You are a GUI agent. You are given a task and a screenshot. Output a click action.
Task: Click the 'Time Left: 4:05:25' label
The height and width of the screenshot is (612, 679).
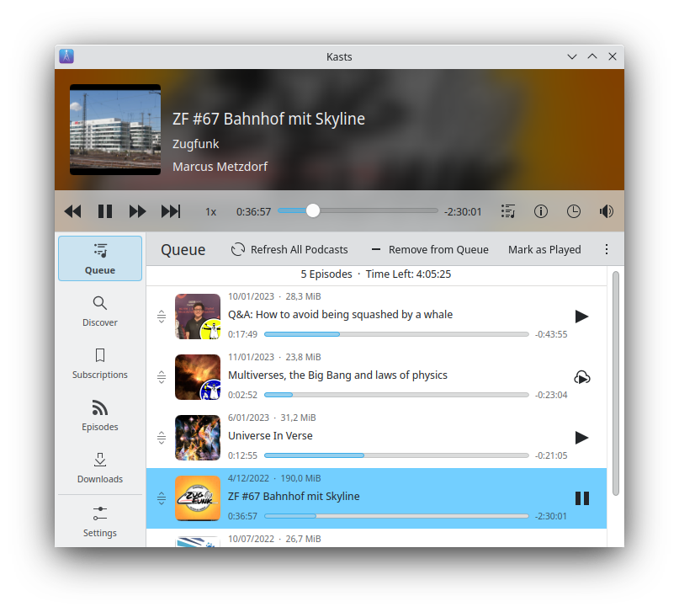pyautogui.click(x=408, y=274)
